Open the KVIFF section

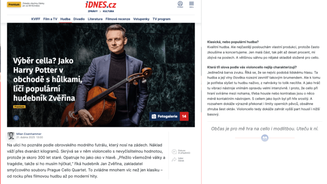coord(36,19)
